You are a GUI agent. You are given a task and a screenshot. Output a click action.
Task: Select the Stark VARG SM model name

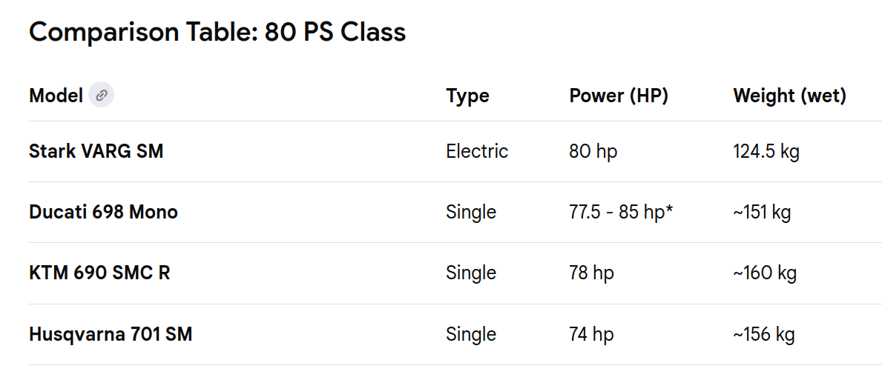(x=96, y=151)
